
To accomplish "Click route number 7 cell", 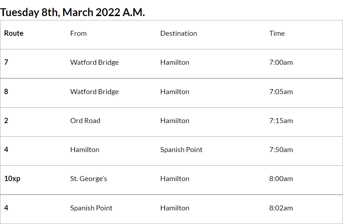I will 6,62.
